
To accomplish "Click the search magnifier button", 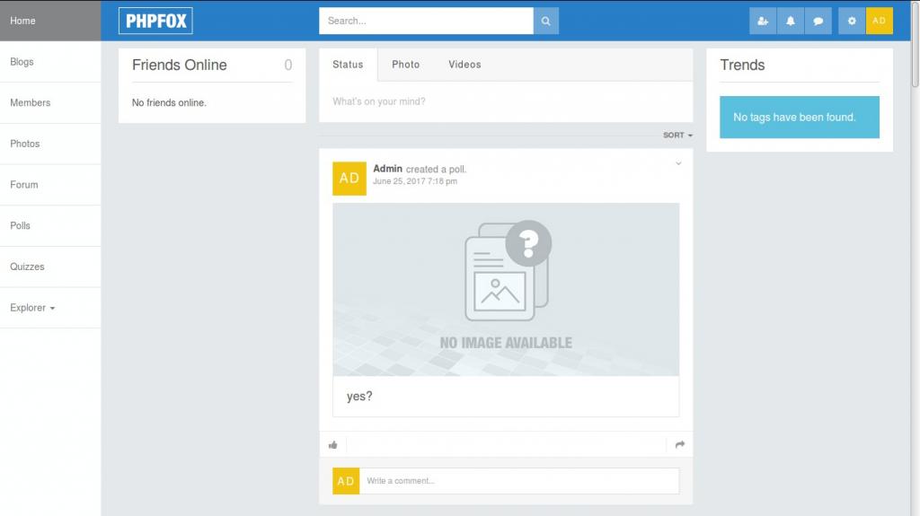I will pos(545,21).
